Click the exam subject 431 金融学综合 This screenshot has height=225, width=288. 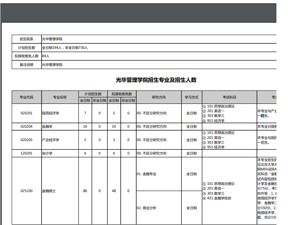pyautogui.click(x=217, y=198)
